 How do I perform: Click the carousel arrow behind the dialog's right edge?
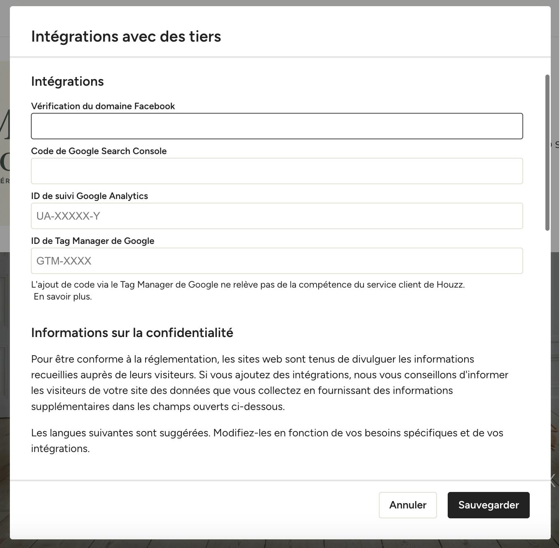554,480
